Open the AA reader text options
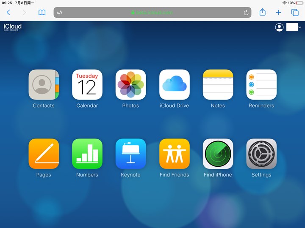Image resolution: width=305 pixels, height=228 pixels. point(59,13)
